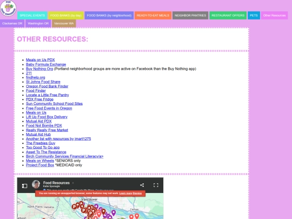Share the Food Resources map
Viewport: 292px width, 219px height.
(x=142, y=185)
